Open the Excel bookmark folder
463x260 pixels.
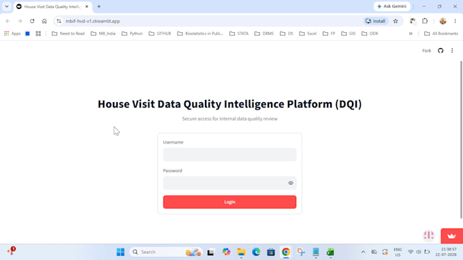click(x=308, y=33)
